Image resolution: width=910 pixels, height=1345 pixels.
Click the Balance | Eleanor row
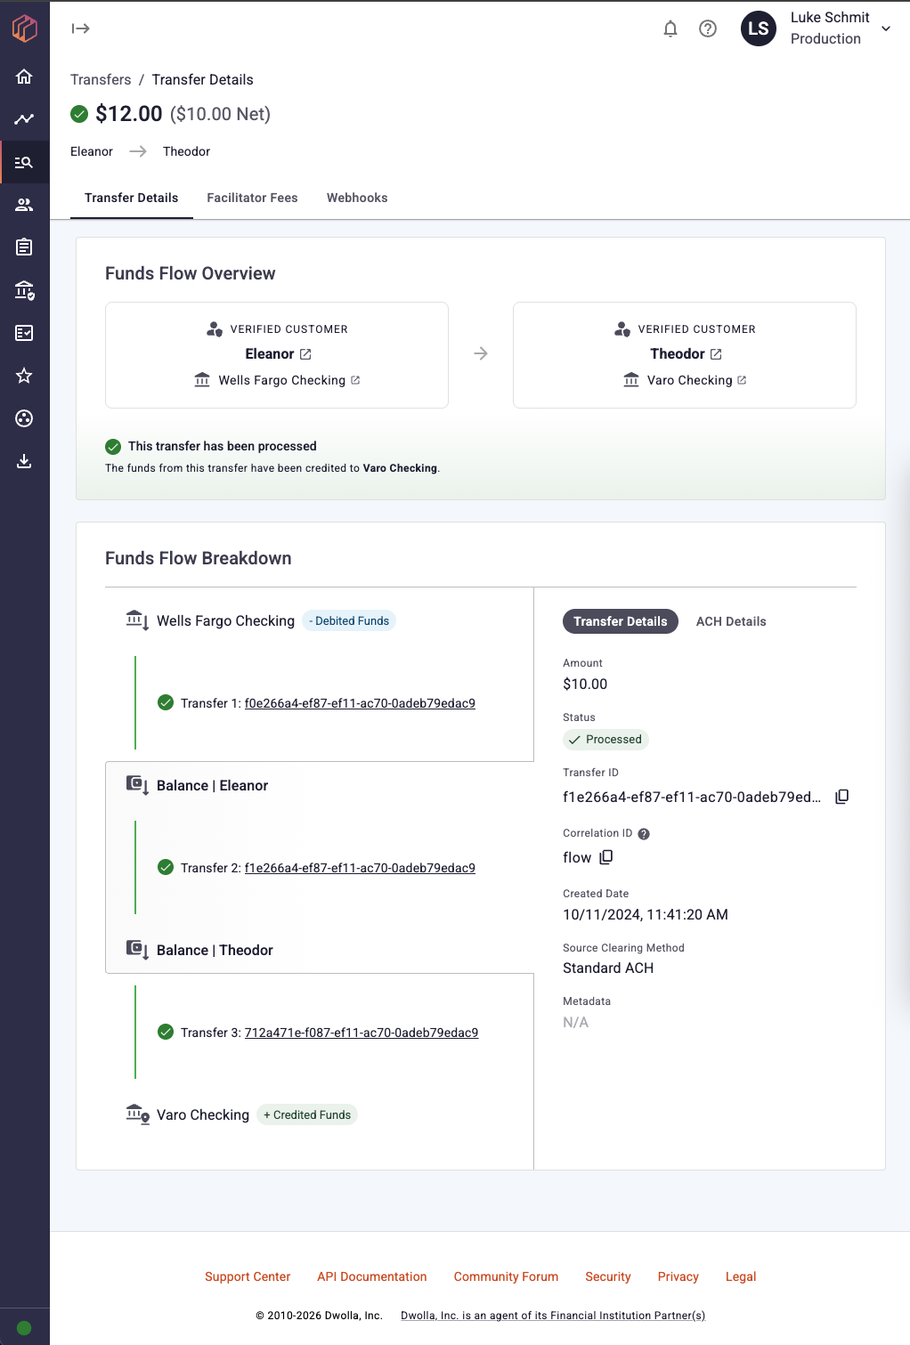coord(212,785)
